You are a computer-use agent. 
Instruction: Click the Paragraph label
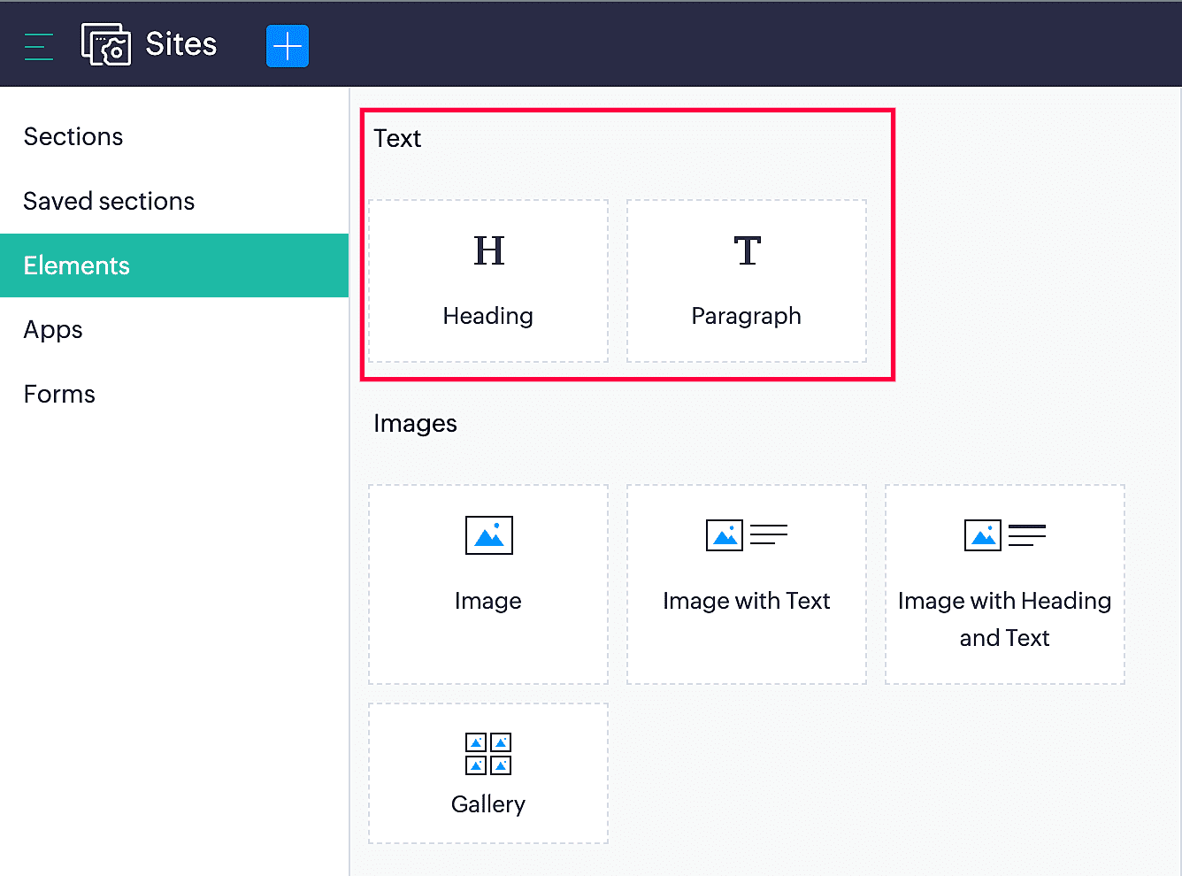(x=747, y=316)
